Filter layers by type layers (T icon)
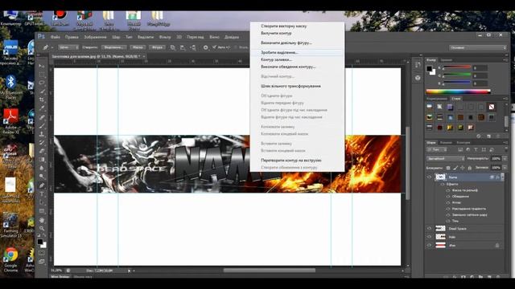515x289 pixels. 476,150
